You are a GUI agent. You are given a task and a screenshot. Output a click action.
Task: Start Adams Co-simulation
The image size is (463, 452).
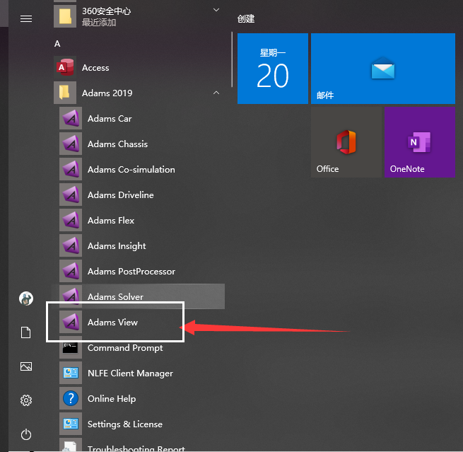tap(131, 170)
